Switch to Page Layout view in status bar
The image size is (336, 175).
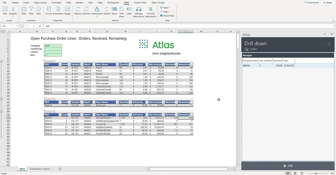295,173
